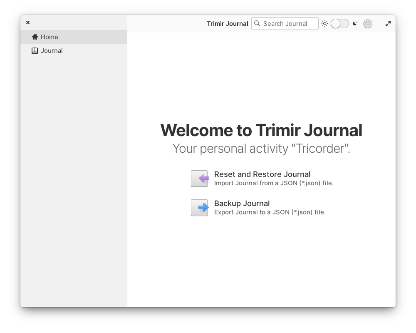The height and width of the screenshot is (333, 416).
Task: Click the Trimir Journal title text
Action: 228,24
